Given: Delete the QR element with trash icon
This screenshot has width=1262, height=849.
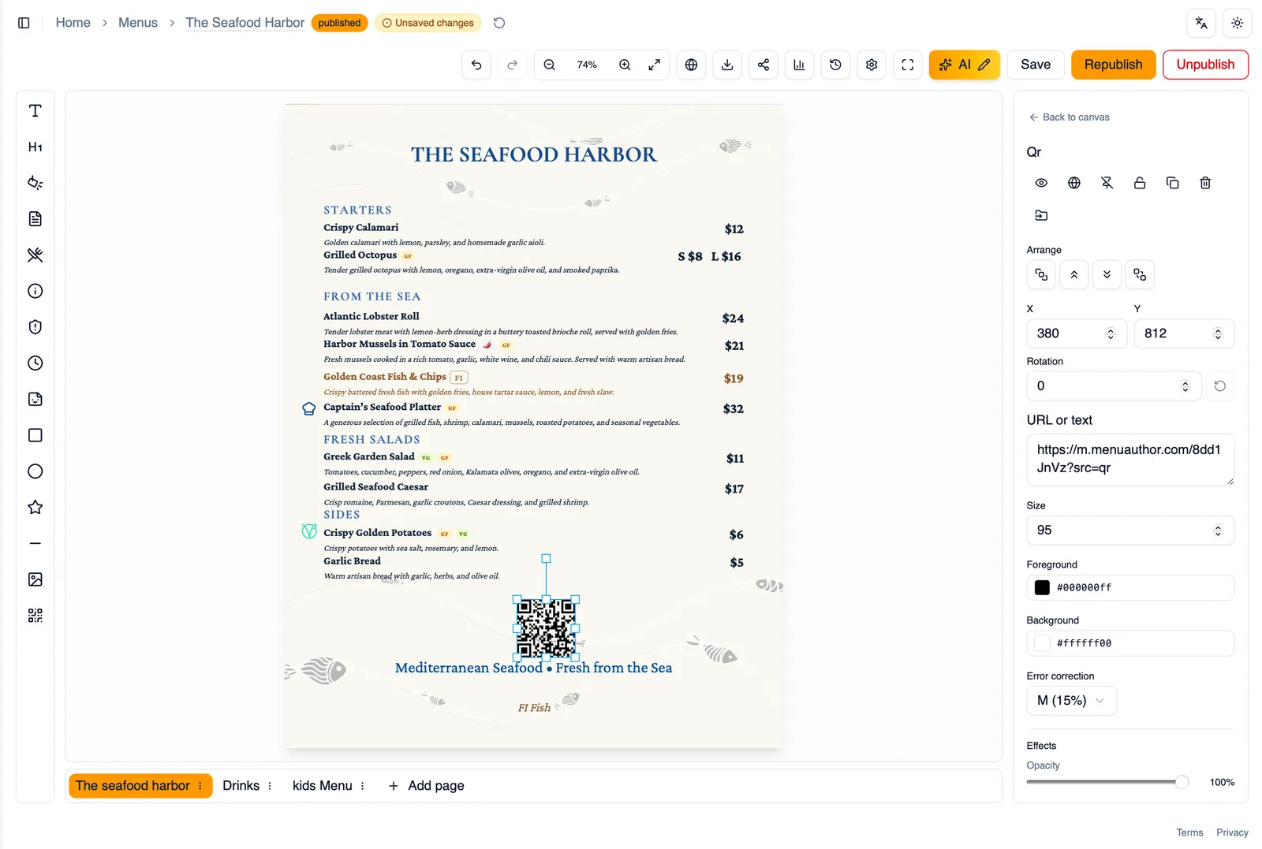Looking at the screenshot, I should [1205, 183].
